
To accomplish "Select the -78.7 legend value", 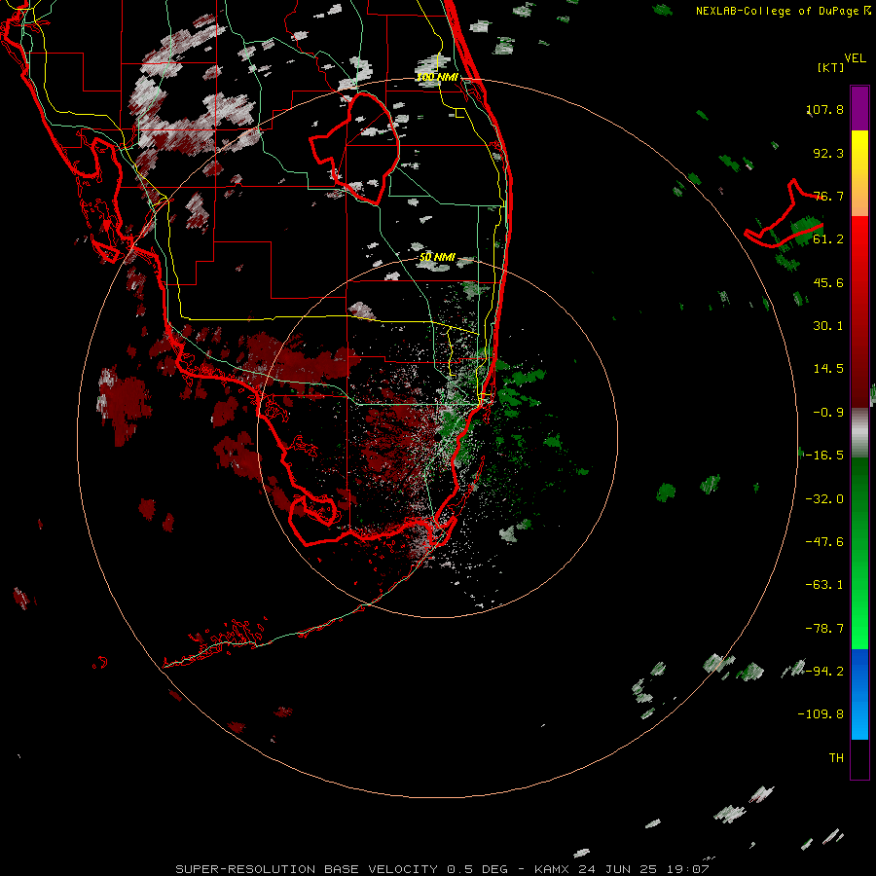I will point(824,629).
